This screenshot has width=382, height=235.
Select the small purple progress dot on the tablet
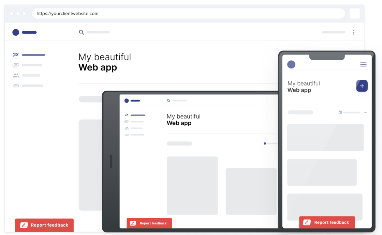[265, 143]
